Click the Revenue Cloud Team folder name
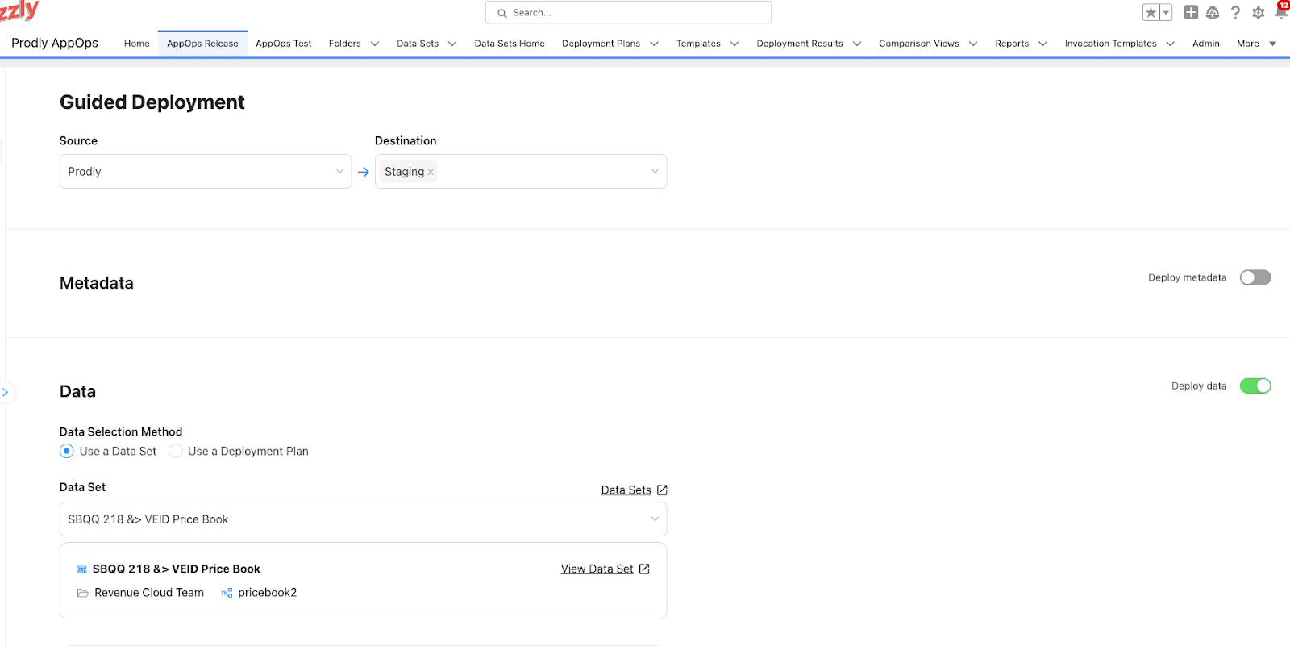1290x646 pixels. (x=149, y=593)
